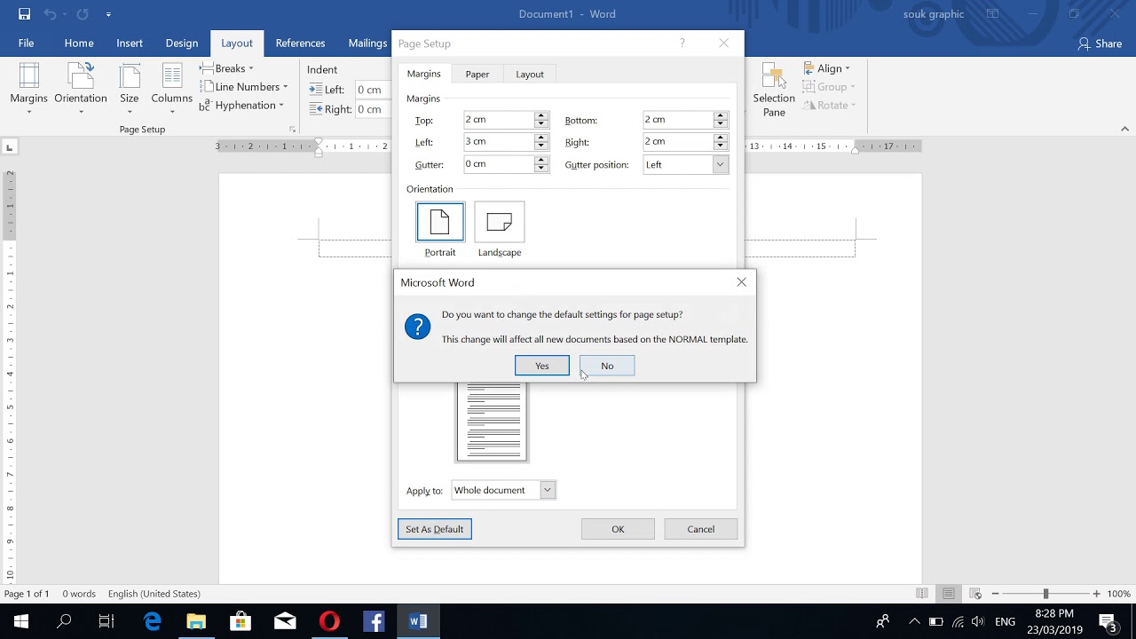Image resolution: width=1136 pixels, height=639 pixels.
Task: Click the Save icon in Quick Access Toolbar
Action: click(x=25, y=14)
